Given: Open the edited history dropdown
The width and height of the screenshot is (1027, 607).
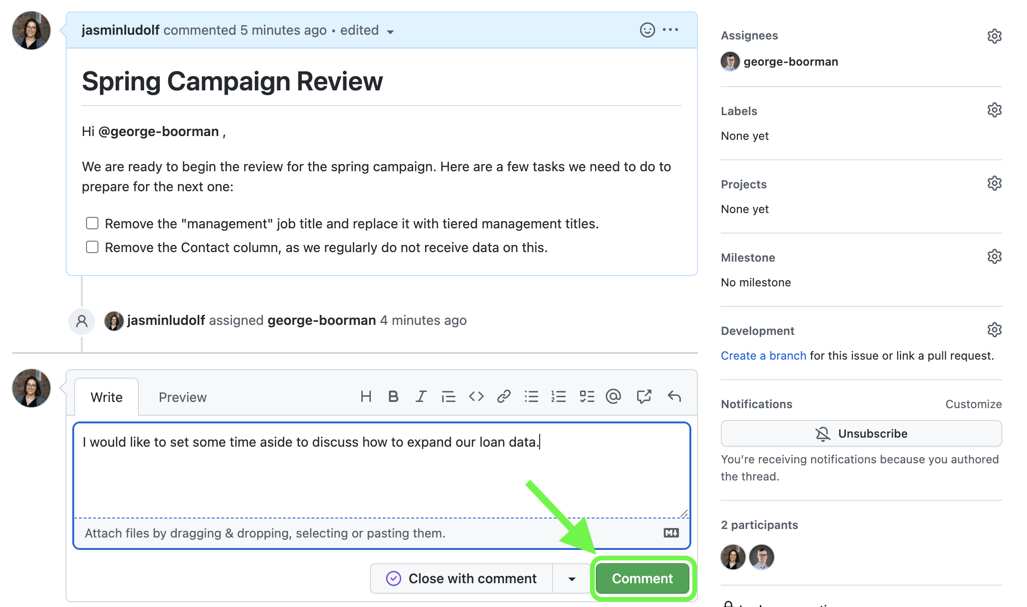Looking at the screenshot, I should click(x=390, y=32).
